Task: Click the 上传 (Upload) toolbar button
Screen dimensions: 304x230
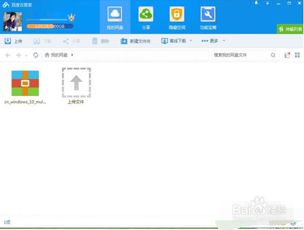Action: click(13, 41)
